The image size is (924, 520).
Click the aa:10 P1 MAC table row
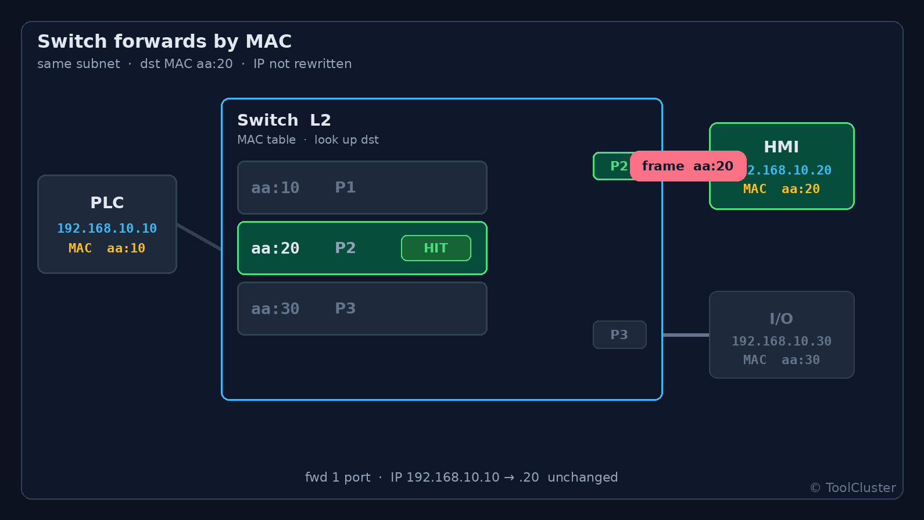point(362,187)
